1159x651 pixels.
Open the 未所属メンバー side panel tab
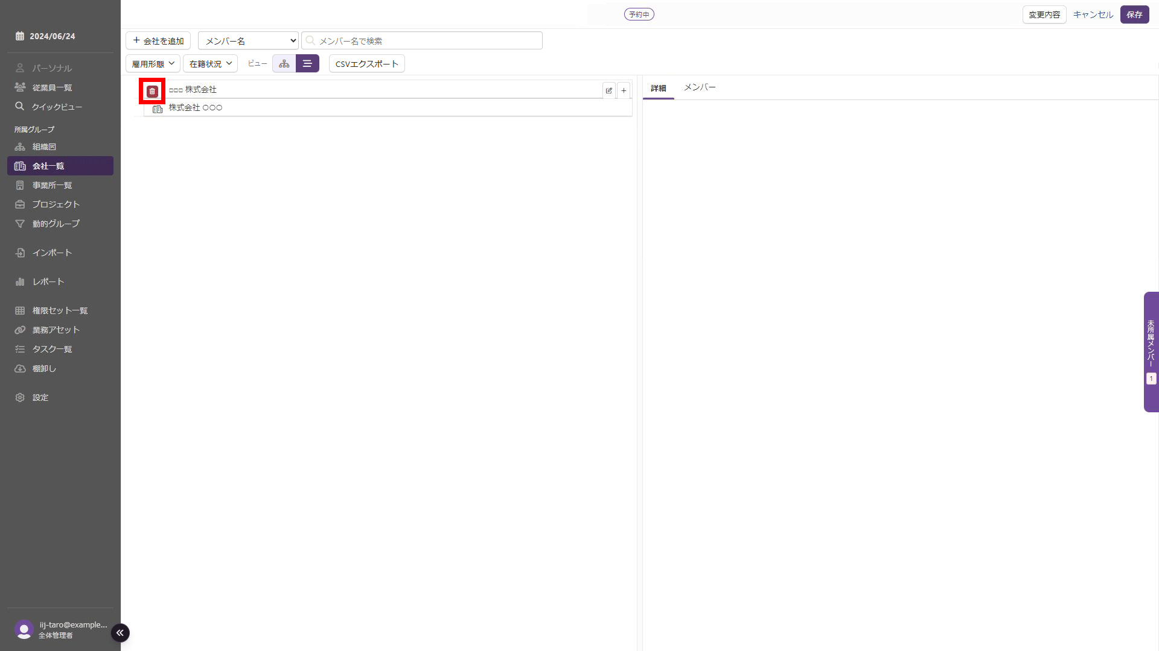(x=1151, y=352)
